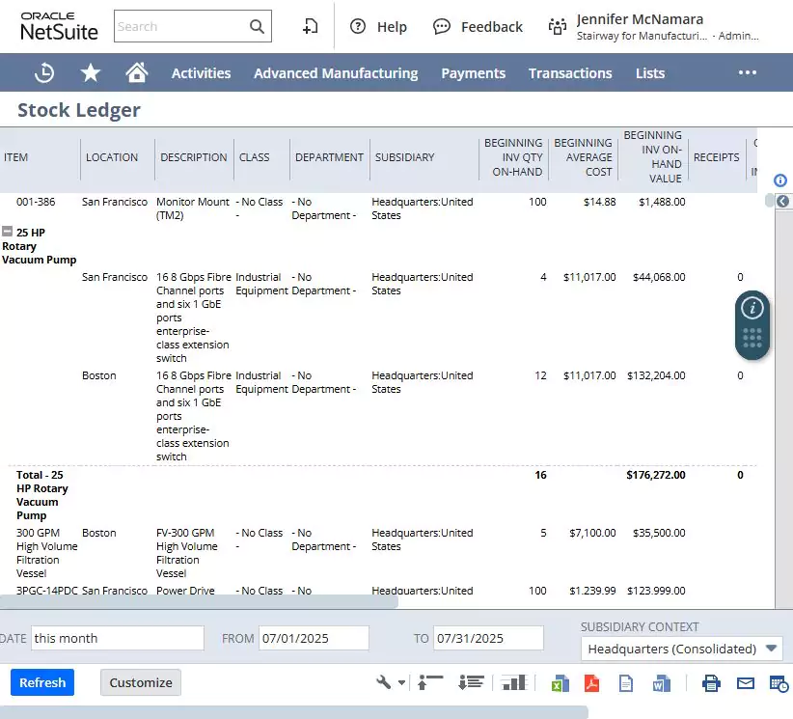Collapse the 25 HP Rotary Vacuum Pump group
Viewport: 793px width, 719px height.
(7, 232)
